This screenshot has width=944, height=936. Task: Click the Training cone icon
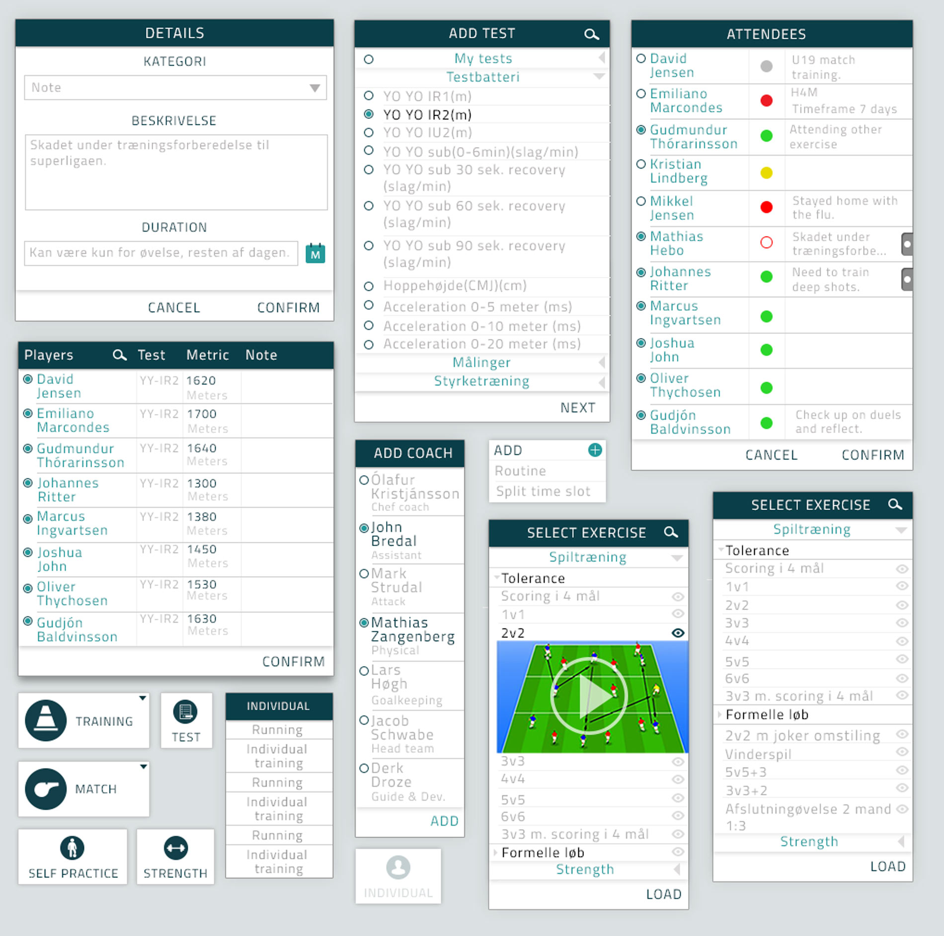(46, 720)
